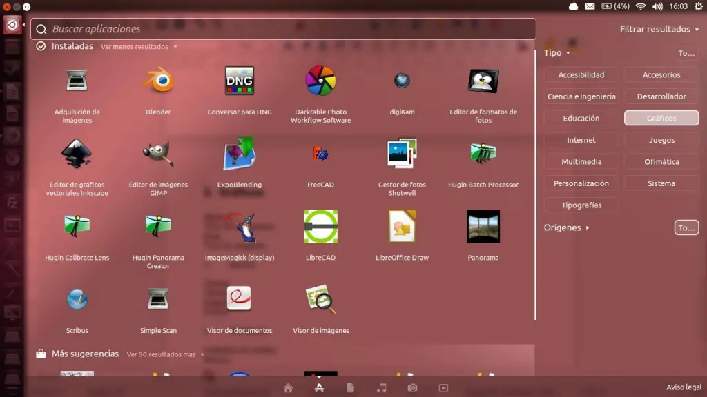
Task: Open the battery (4%) indicator
Action: [x=615, y=6]
